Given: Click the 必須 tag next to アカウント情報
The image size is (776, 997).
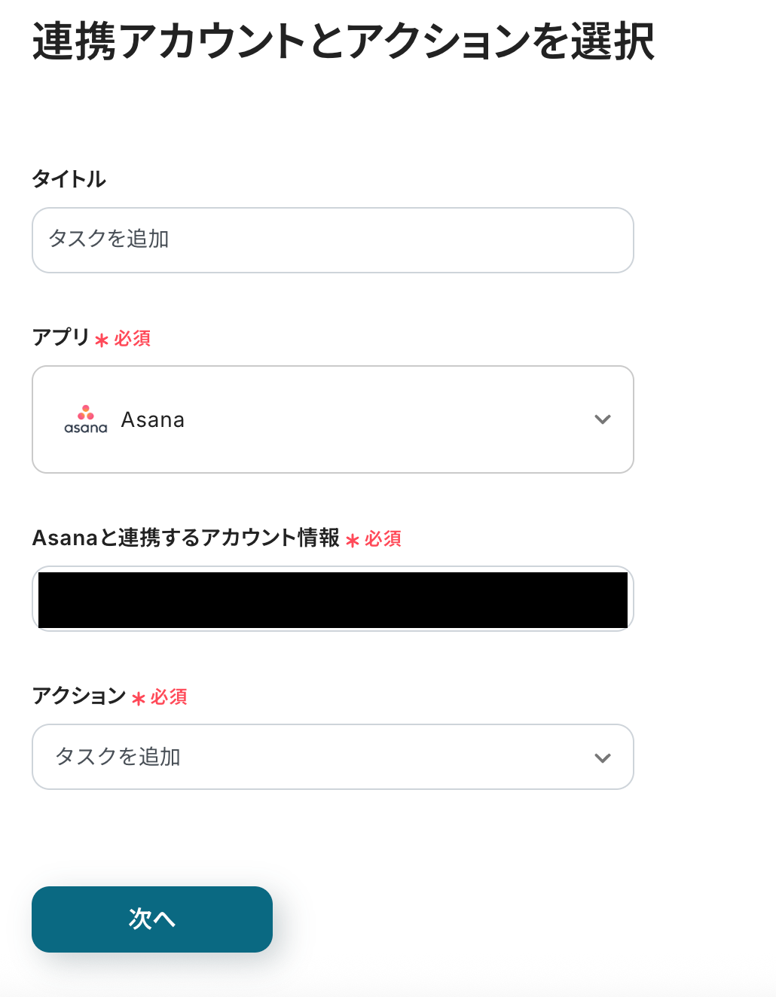Looking at the screenshot, I should tap(383, 539).
